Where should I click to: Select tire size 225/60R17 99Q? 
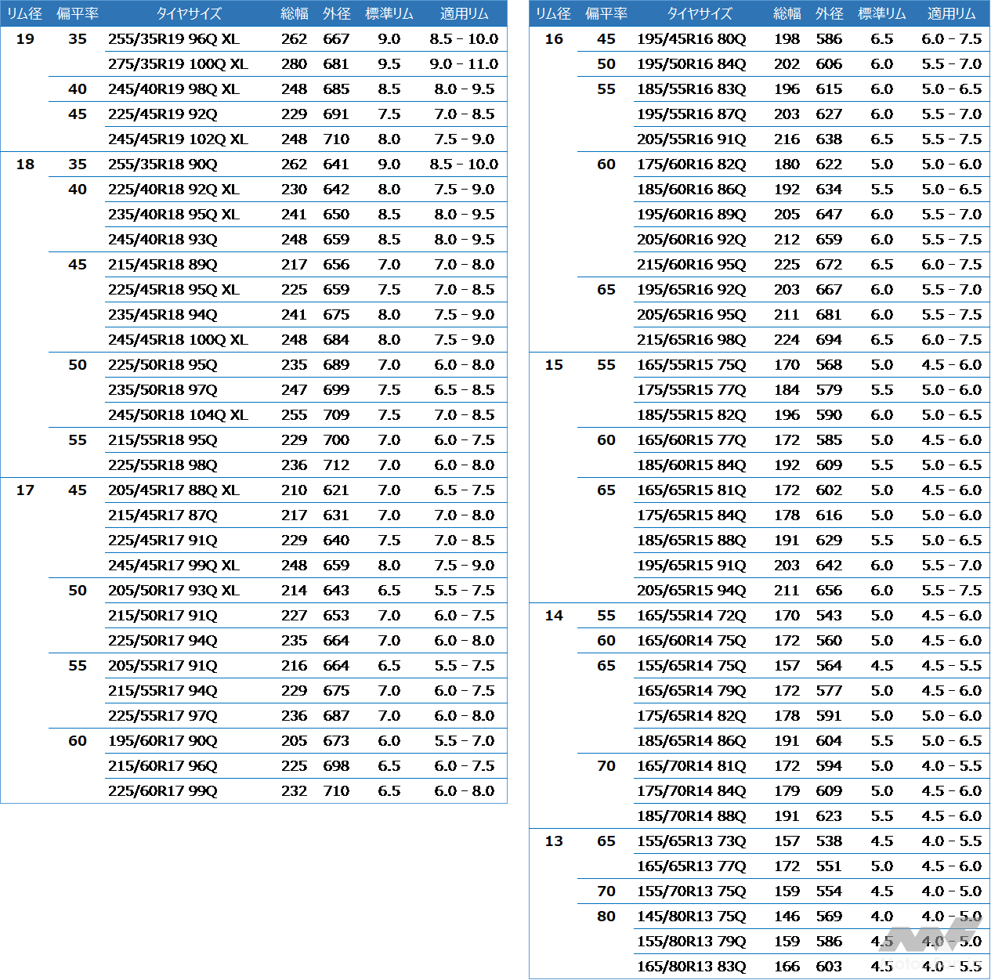click(x=163, y=790)
